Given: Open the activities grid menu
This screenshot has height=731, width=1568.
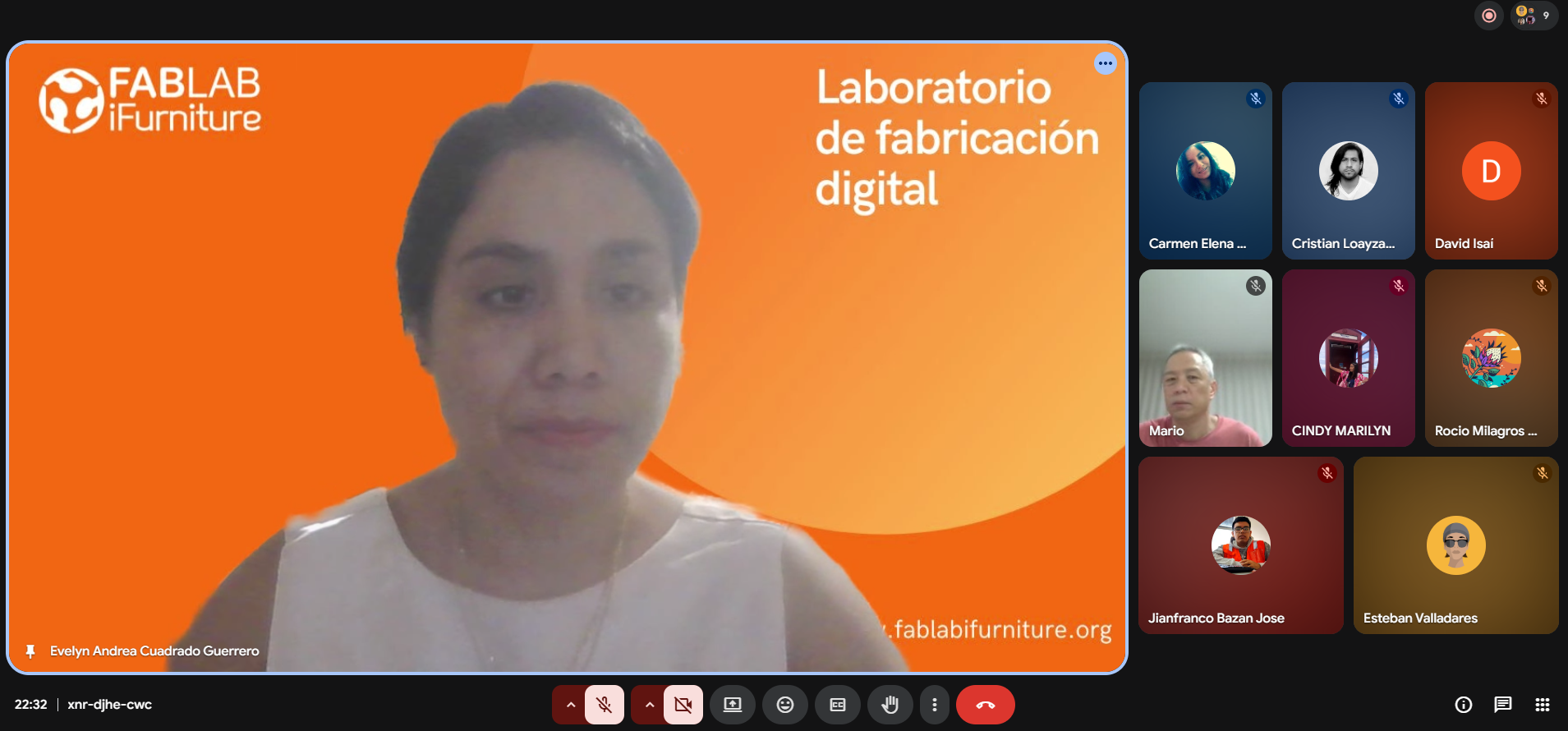Looking at the screenshot, I should [x=1543, y=705].
